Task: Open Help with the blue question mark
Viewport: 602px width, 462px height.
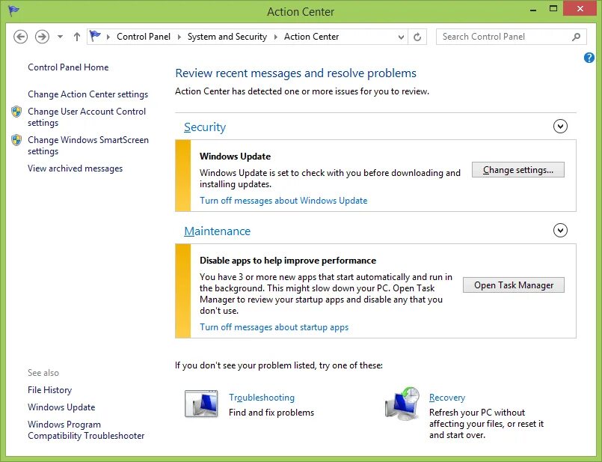Action: [589, 58]
